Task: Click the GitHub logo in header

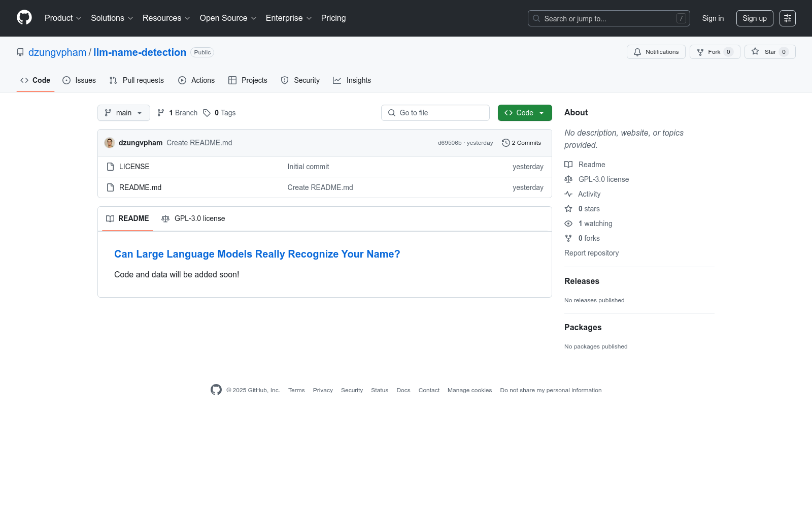Action: [x=24, y=18]
